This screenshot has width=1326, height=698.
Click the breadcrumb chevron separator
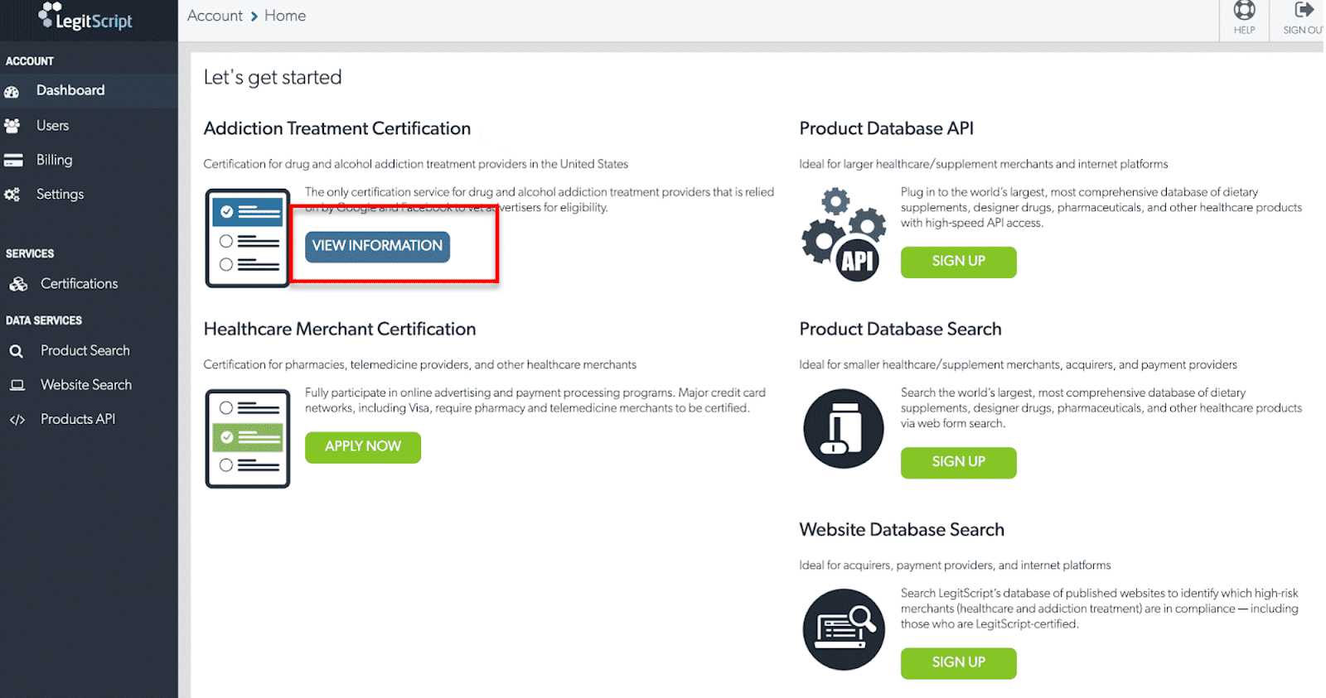(254, 17)
